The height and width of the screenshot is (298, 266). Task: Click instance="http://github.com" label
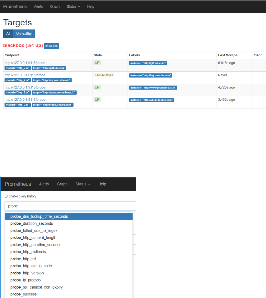coord(148,63)
